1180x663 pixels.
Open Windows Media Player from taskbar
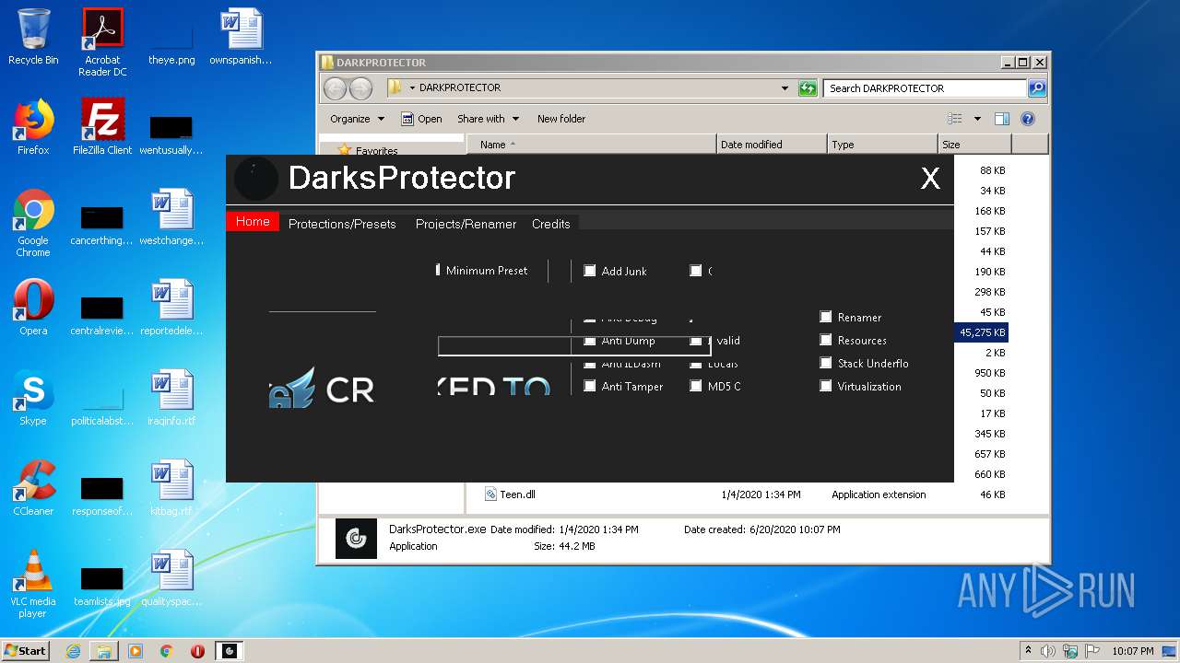coord(136,651)
